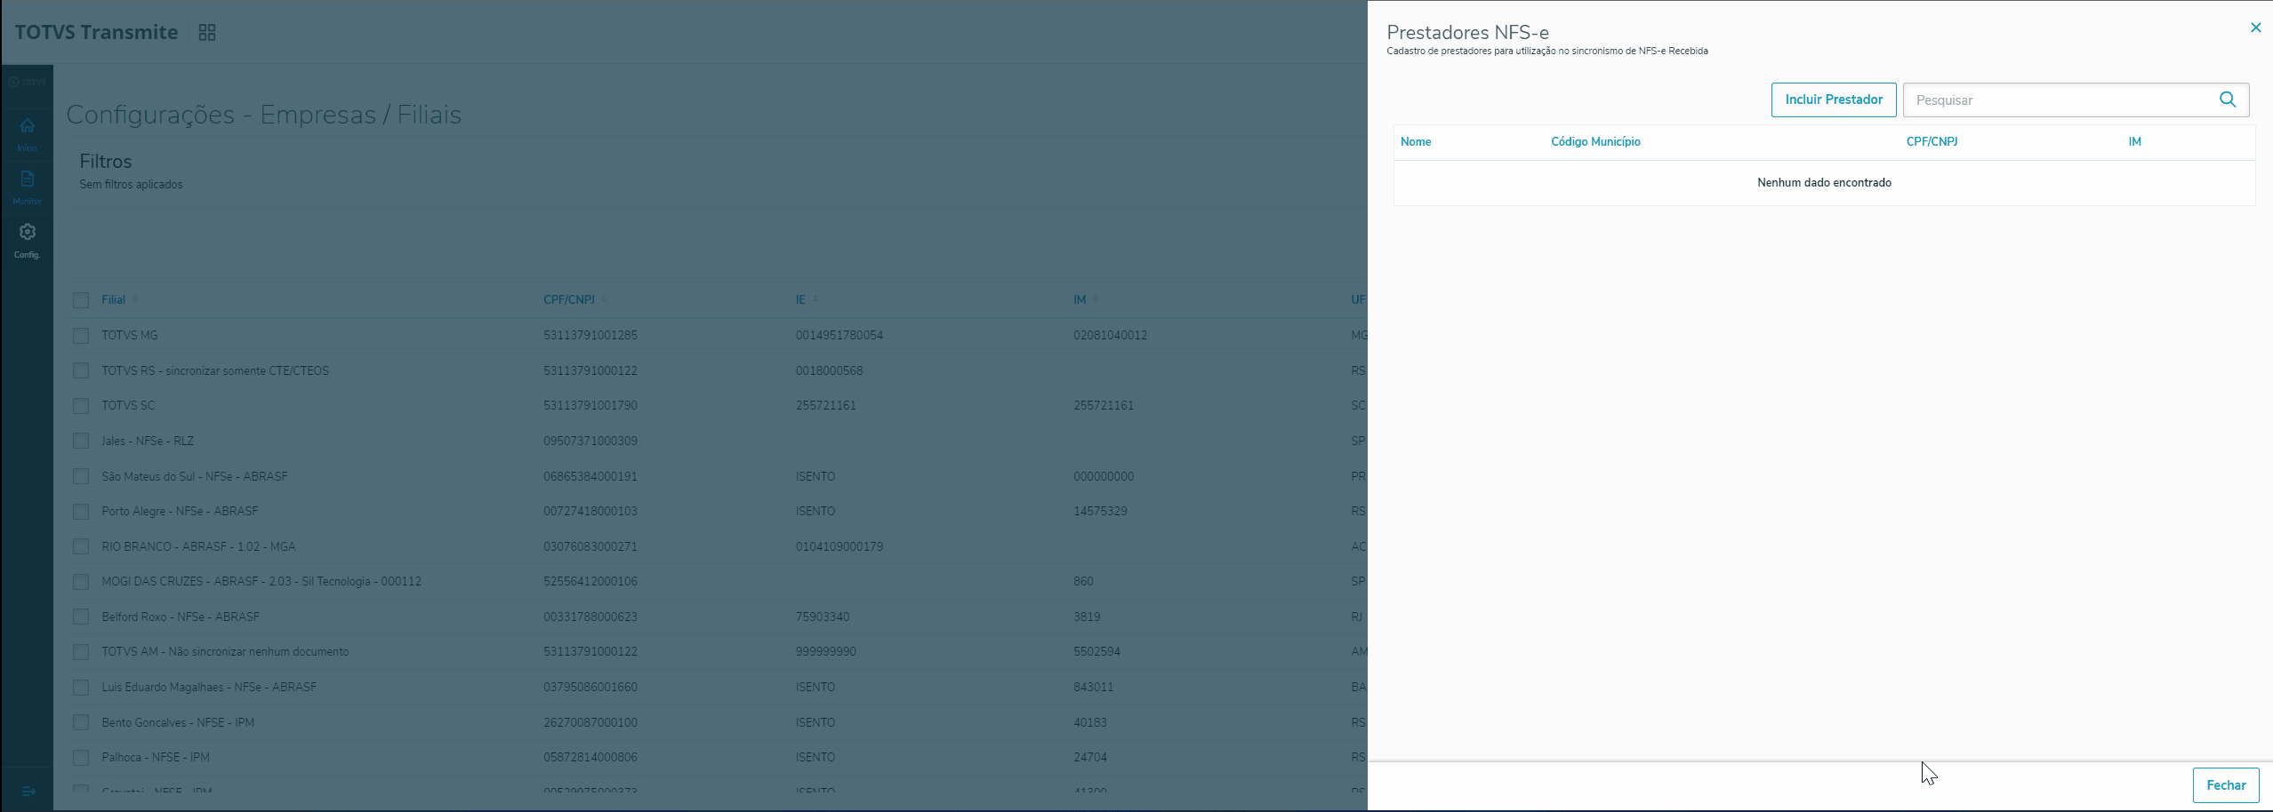Viewport: 2273px width, 812px height.
Task: Check the Palhoca - NFSE - IPM checkbox
Action: 81,758
